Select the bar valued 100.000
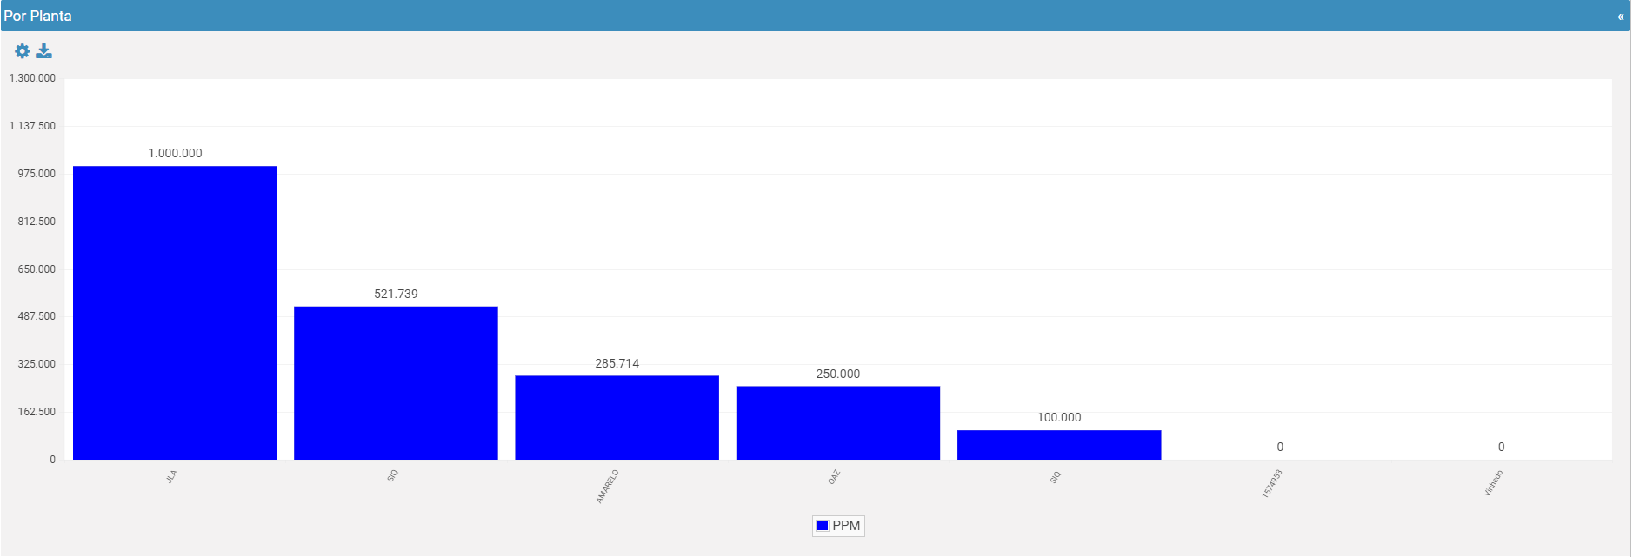The image size is (1633, 557). pos(1059,445)
